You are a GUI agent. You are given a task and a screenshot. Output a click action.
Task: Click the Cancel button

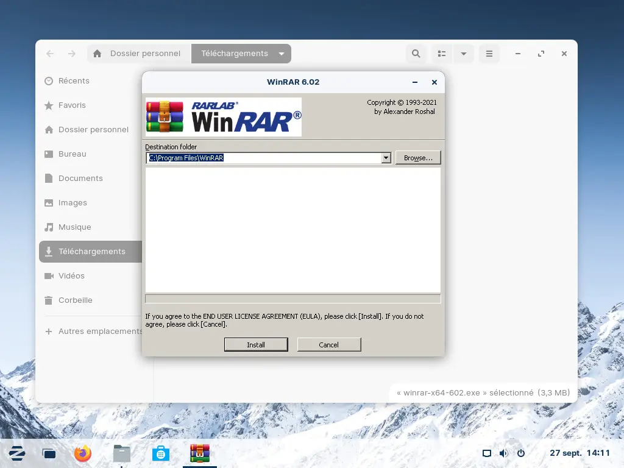(329, 345)
